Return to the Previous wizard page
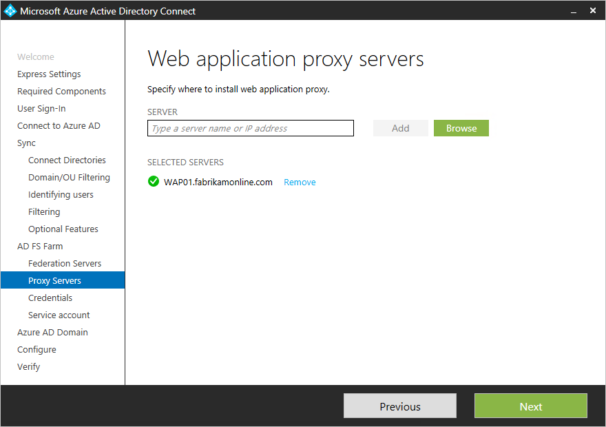Screen dimensions: 606x427 400,406
